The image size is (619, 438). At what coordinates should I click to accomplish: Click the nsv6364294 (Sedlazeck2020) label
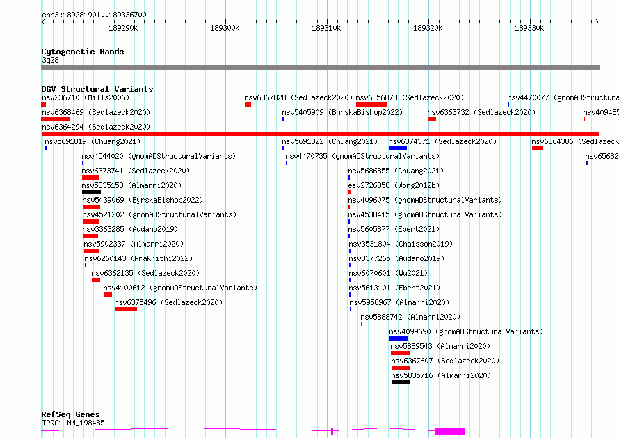click(x=96, y=127)
